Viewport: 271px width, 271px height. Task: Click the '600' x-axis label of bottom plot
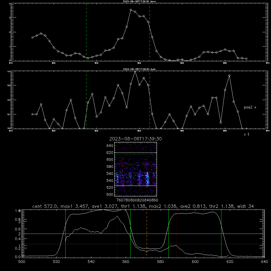[x=195, y=262]
